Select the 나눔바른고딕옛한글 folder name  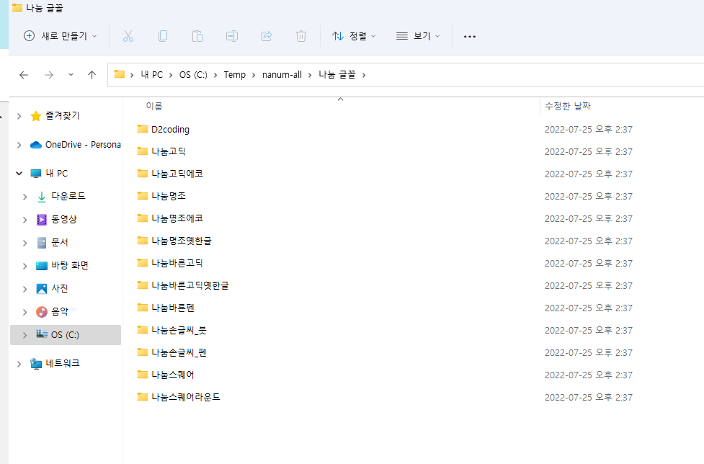click(x=190, y=285)
